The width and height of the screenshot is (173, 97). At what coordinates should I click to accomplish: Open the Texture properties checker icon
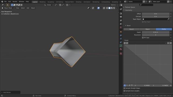121,54
